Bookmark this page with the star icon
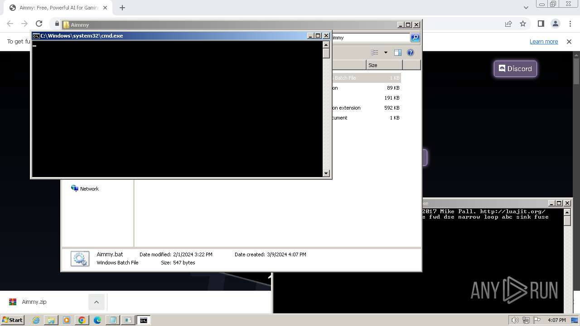The height and width of the screenshot is (326, 580). pyautogui.click(x=523, y=24)
